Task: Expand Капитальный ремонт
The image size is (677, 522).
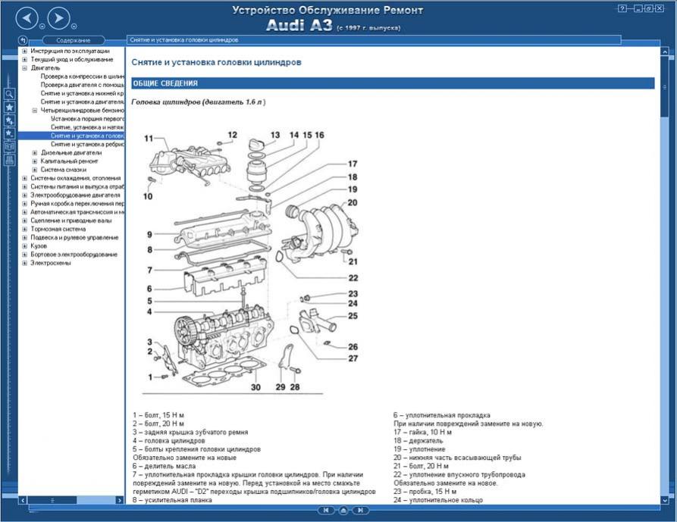Action: click(x=35, y=161)
